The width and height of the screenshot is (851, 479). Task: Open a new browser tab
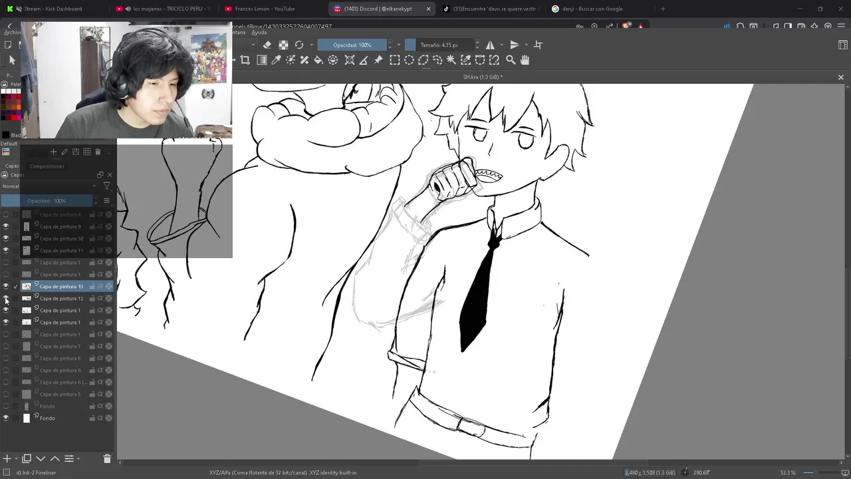(x=662, y=9)
